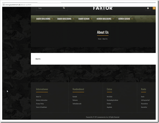Open the first Damen Bekleidung menu
This screenshot has width=159, height=123.
(x=43, y=19)
